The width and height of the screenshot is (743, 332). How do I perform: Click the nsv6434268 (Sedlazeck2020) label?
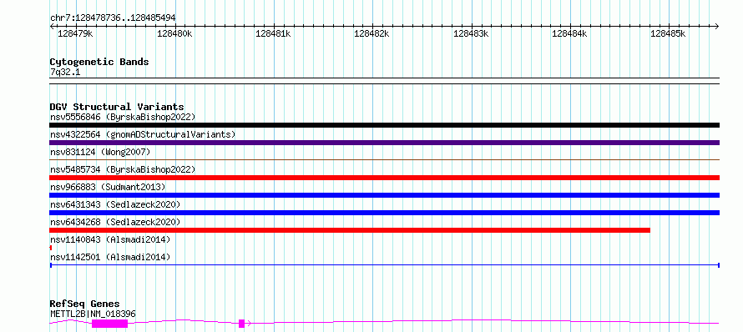[x=115, y=222]
